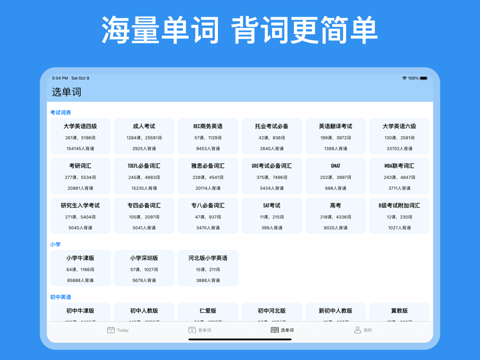Click the 选单词 page title
The width and height of the screenshot is (480, 360).
[66, 92]
